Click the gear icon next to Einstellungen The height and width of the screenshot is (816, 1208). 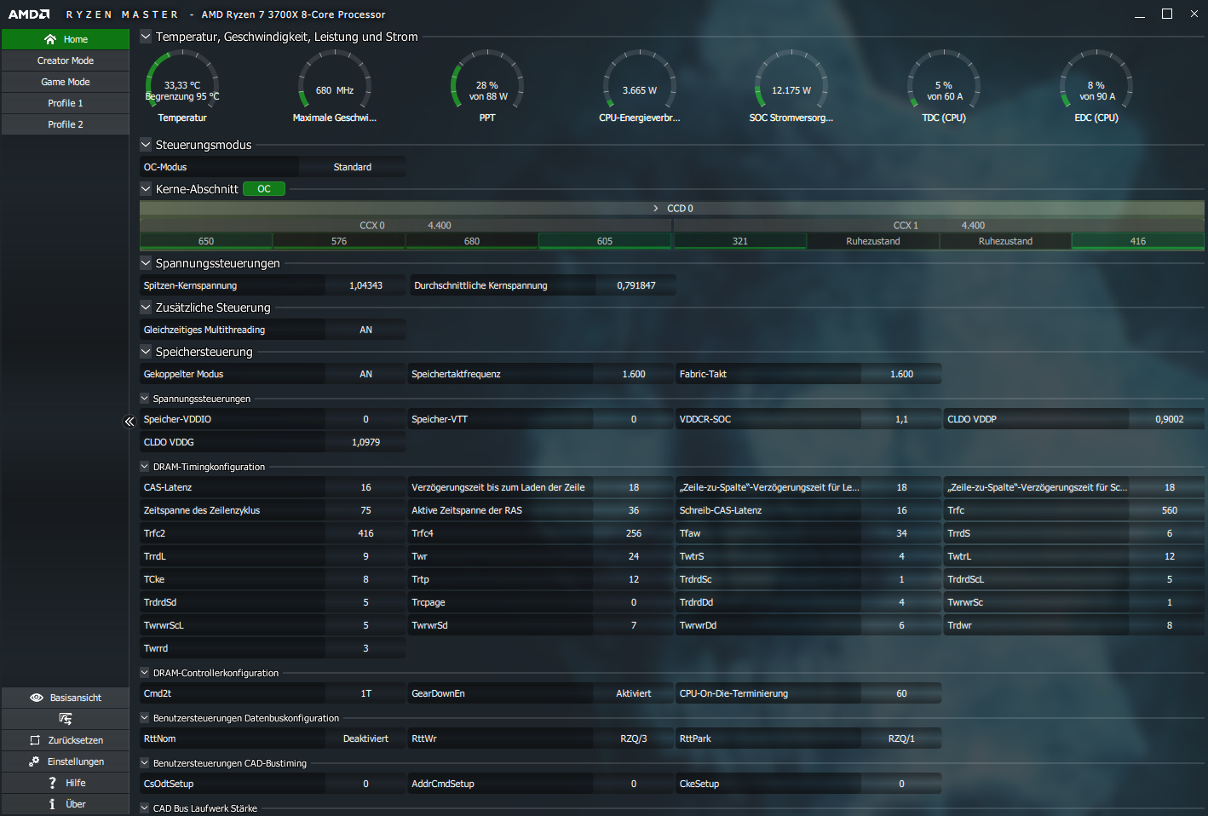(x=34, y=761)
